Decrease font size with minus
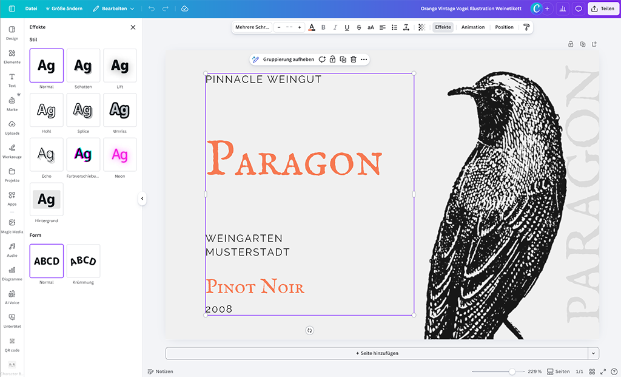621x377 pixels. pyautogui.click(x=279, y=27)
